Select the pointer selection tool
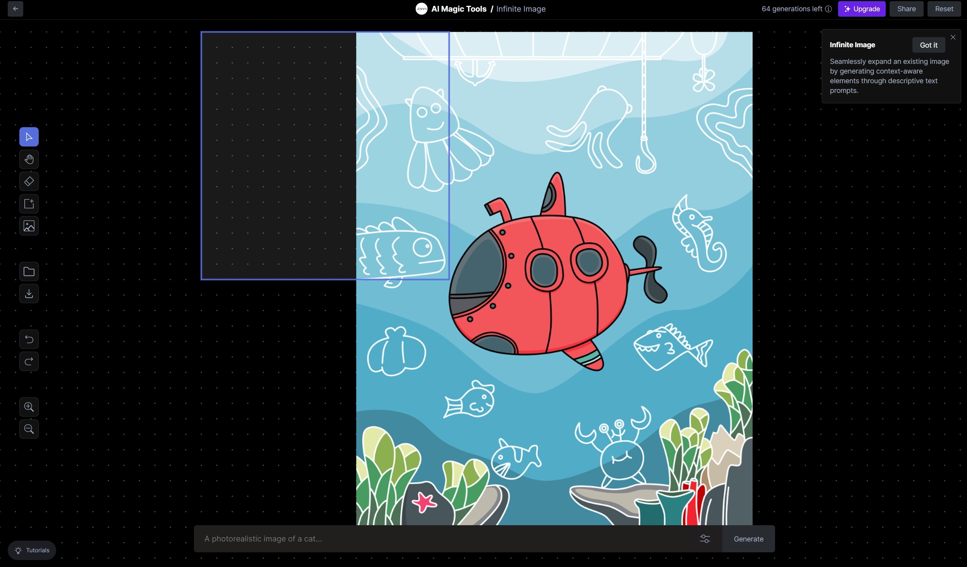The height and width of the screenshot is (567, 967). point(29,137)
